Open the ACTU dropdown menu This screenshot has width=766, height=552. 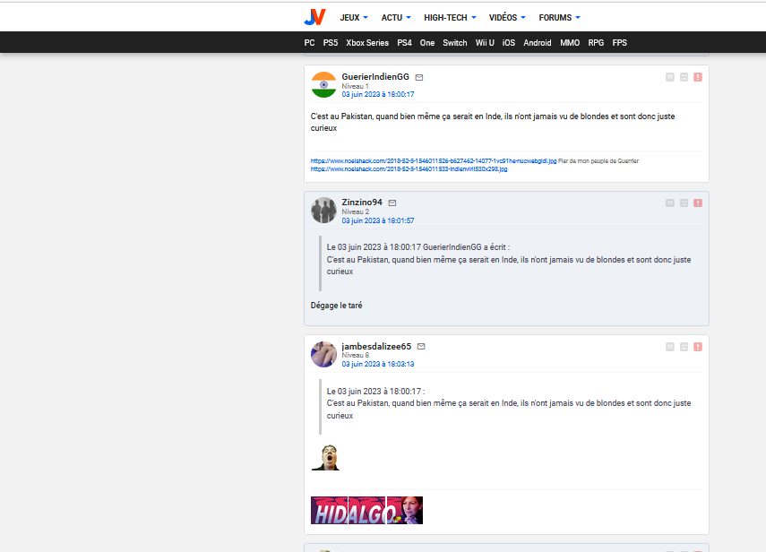(396, 17)
